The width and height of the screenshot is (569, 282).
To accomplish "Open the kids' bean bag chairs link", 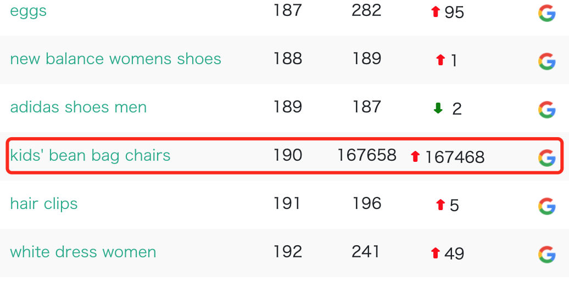I will click(90, 156).
